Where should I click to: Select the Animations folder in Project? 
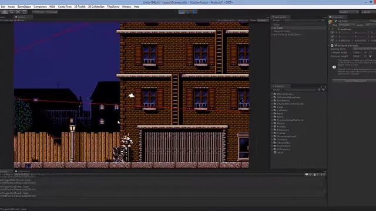pyautogui.click(x=283, y=101)
